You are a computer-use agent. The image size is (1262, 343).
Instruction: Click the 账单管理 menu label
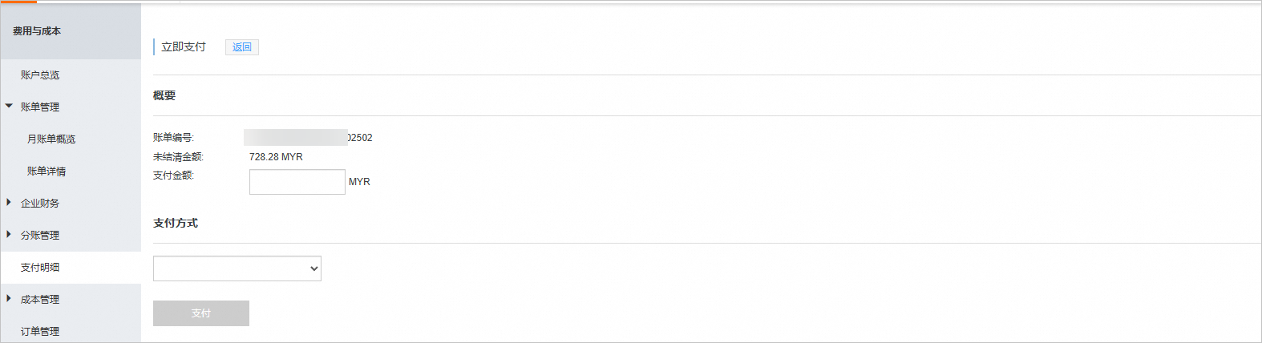40,107
